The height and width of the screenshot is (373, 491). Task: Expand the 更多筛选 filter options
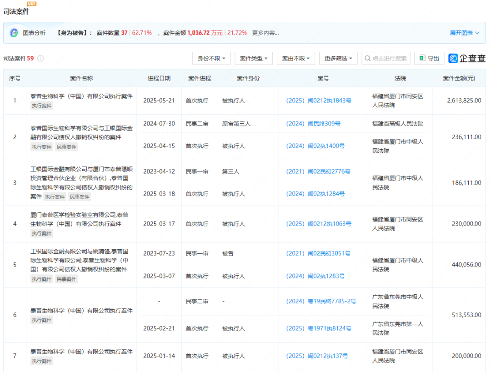point(338,58)
